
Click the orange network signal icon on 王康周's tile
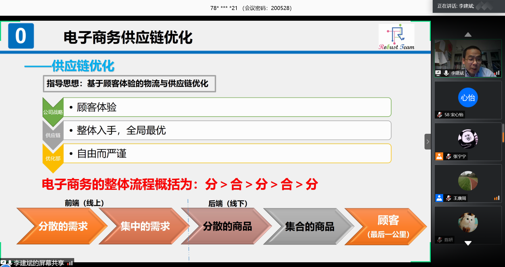(x=497, y=198)
